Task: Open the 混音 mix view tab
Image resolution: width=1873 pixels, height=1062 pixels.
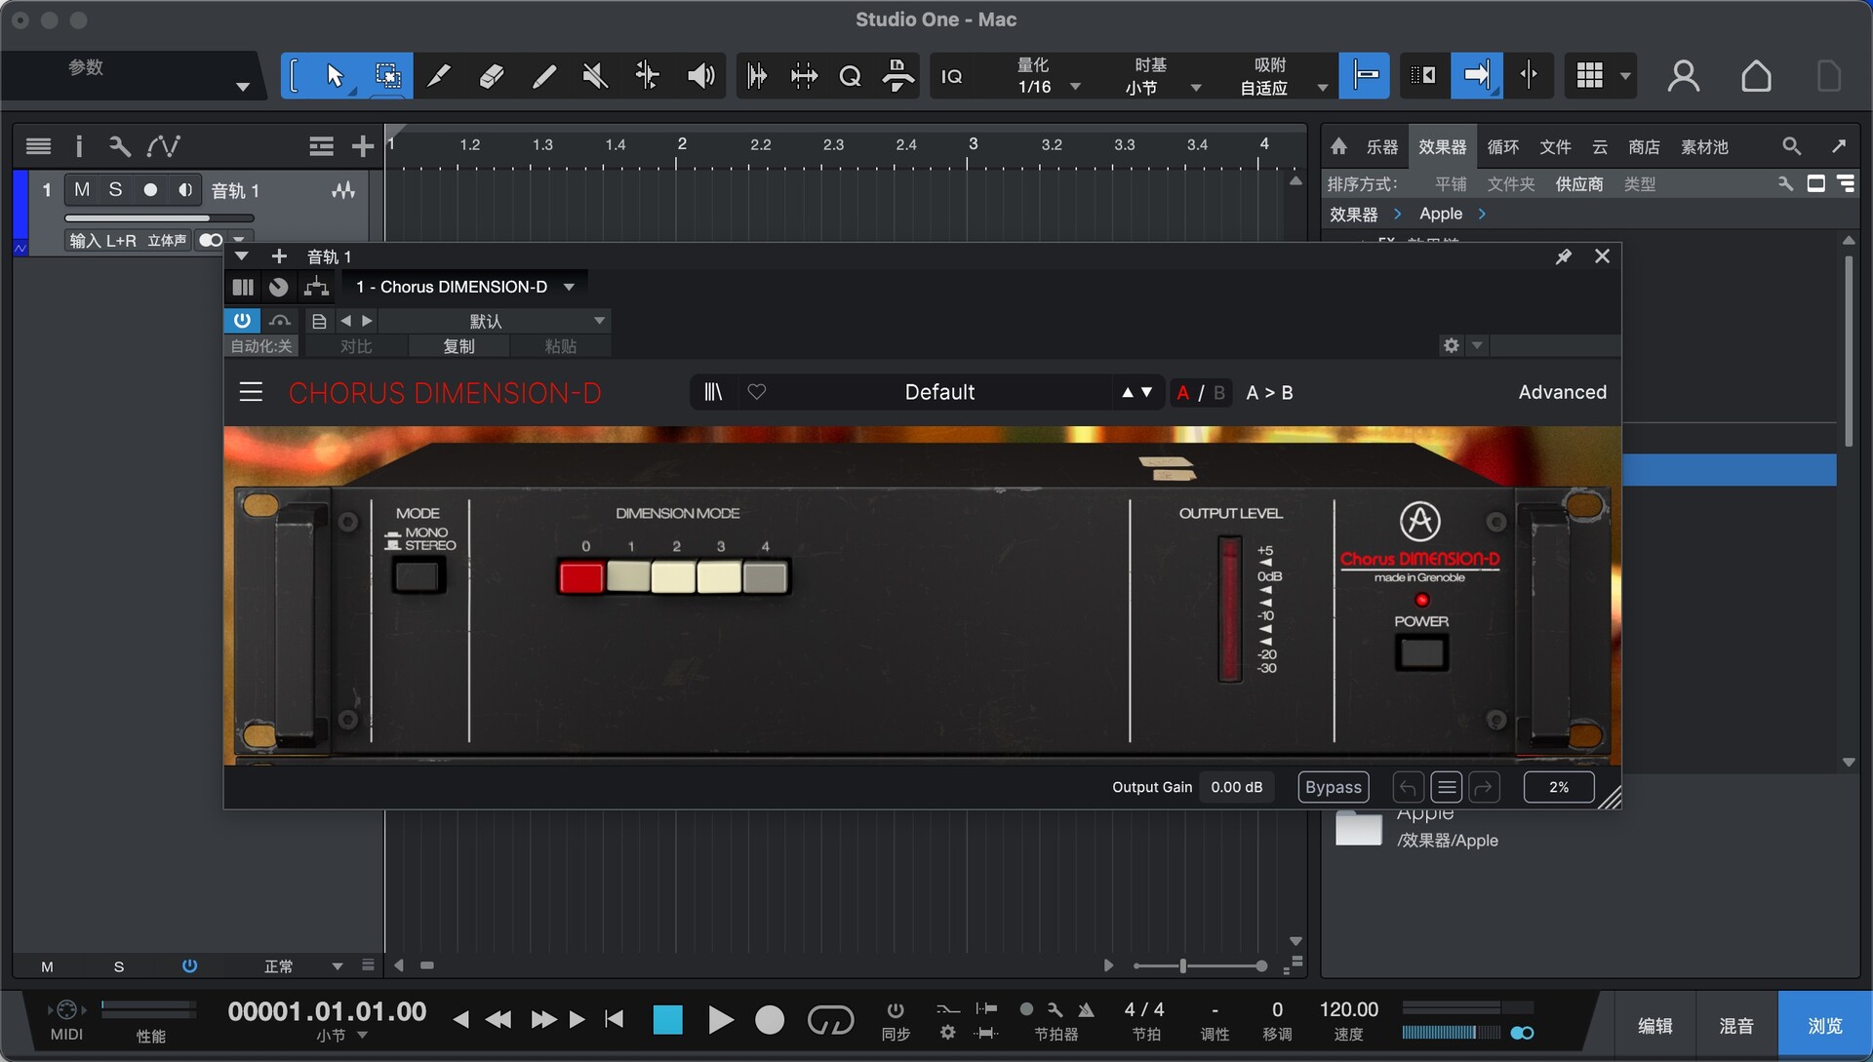Action: point(1735,1026)
